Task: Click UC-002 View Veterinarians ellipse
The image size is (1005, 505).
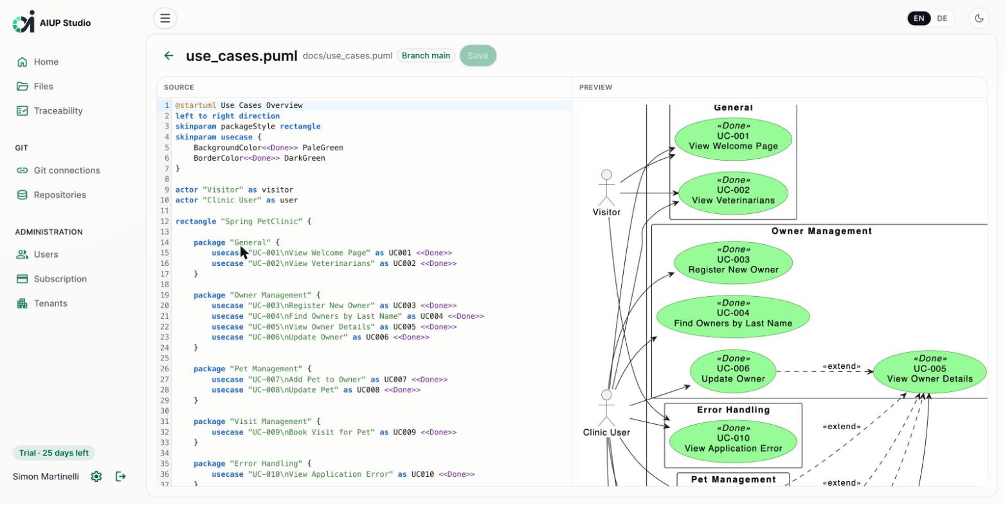Action: click(x=733, y=193)
